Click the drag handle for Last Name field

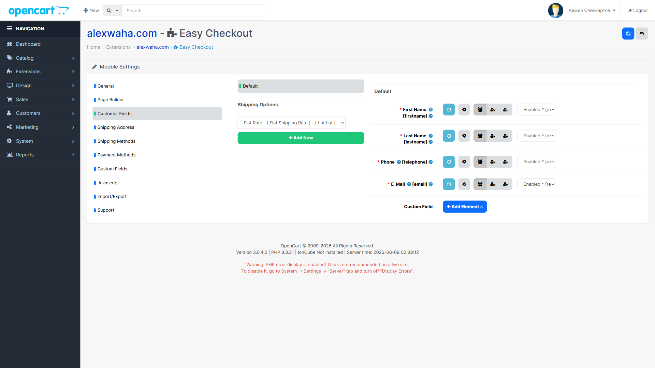[449, 136]
